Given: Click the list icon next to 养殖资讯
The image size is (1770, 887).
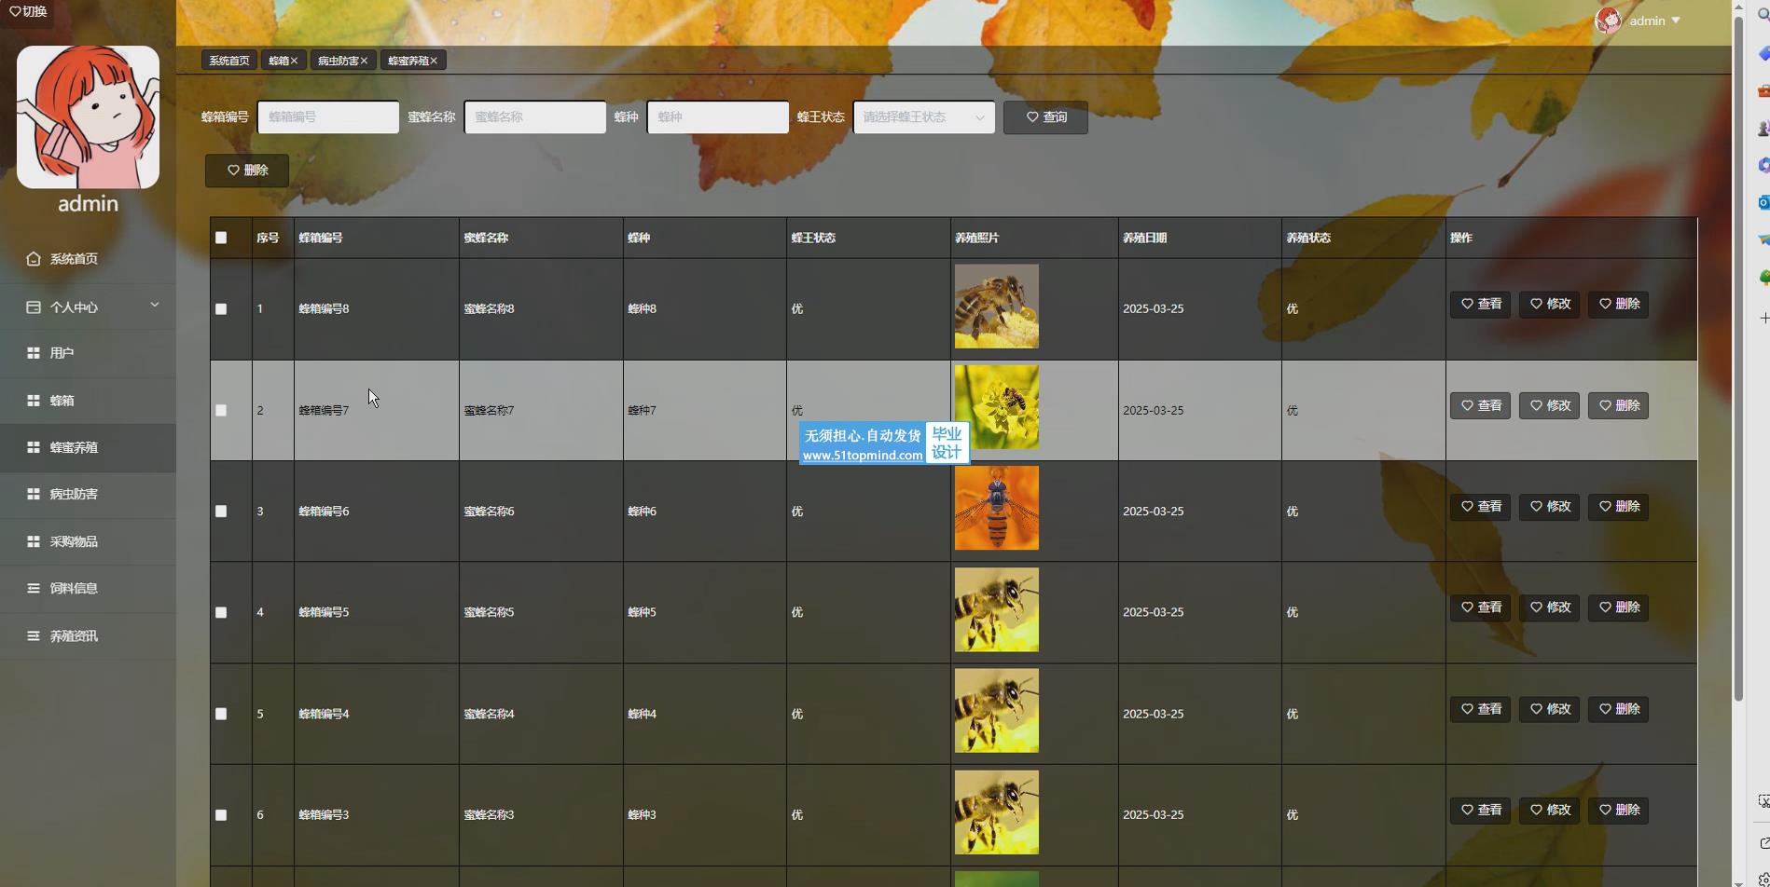Looking at the screenshot, I should tap(34, 635).
